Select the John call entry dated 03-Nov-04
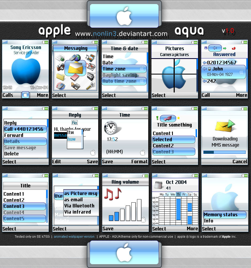 point(224,72)
